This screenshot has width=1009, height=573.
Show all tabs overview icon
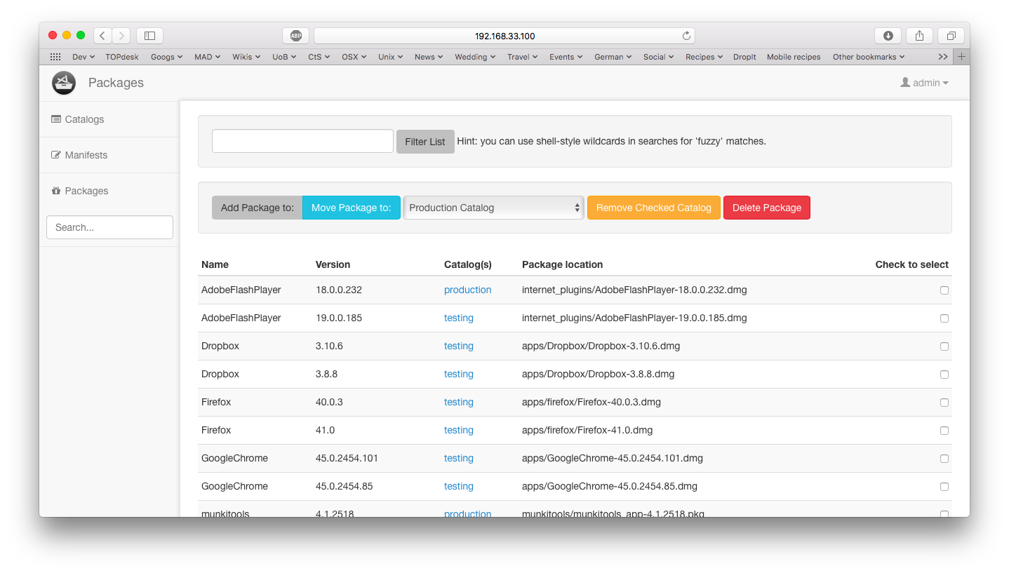pos(951,36)
